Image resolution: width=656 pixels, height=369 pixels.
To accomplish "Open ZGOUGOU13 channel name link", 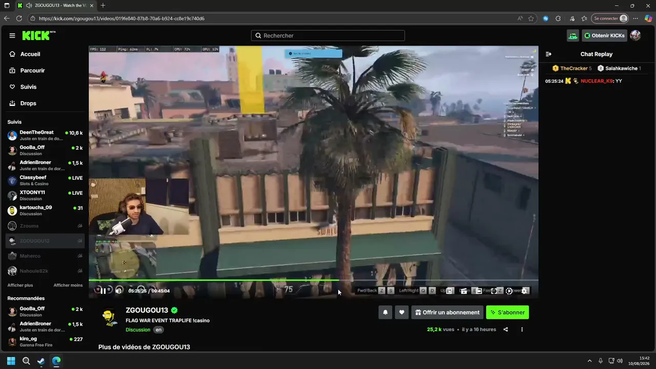I will click(147, 310).
